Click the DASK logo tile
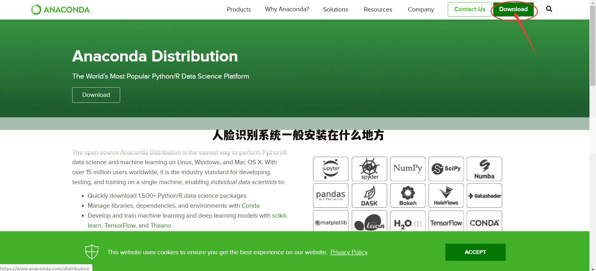Viewport: 596px width, 271px height. tap(369, 196)
